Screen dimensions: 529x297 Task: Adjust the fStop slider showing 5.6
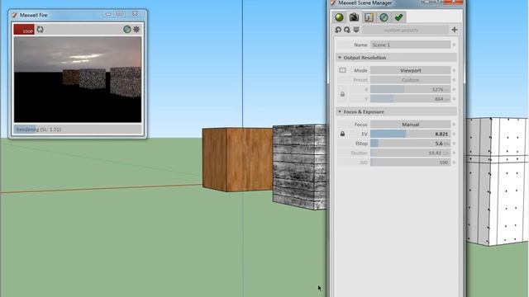(x=410, y=144)
